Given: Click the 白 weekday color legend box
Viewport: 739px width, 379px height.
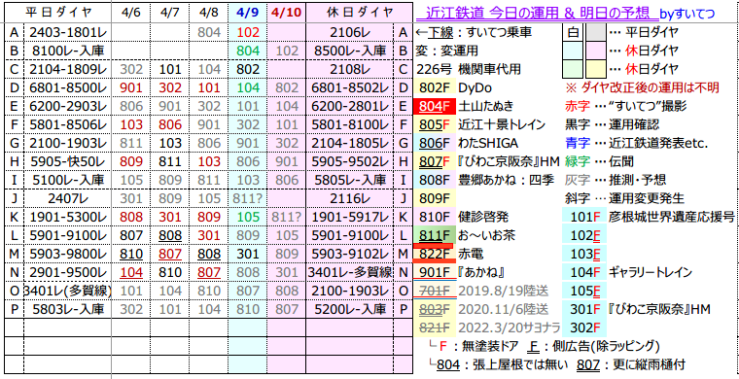Looking at the screenshot, I should click(573, 32).
